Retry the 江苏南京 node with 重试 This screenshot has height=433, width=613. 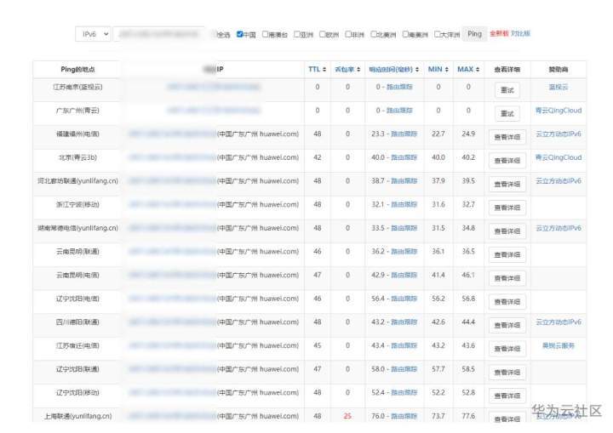[507, 90]
